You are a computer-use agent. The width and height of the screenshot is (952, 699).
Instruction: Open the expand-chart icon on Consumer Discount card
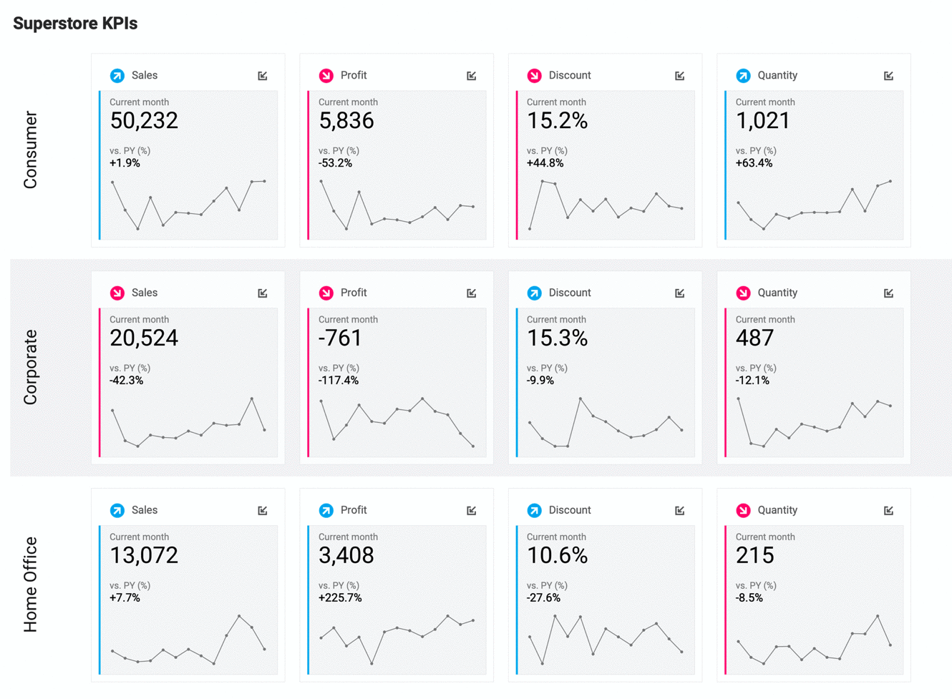tap(681, 74)
